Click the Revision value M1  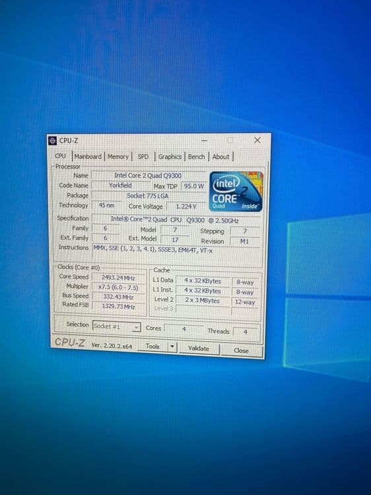coord(245,241)
